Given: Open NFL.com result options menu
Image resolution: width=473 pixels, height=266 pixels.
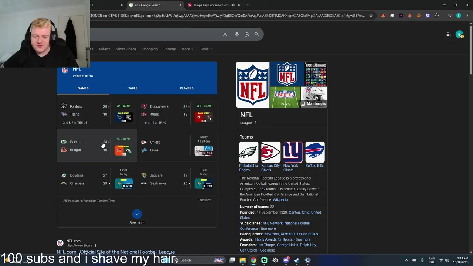Looking at the screenshot, I should coord(95,246).
